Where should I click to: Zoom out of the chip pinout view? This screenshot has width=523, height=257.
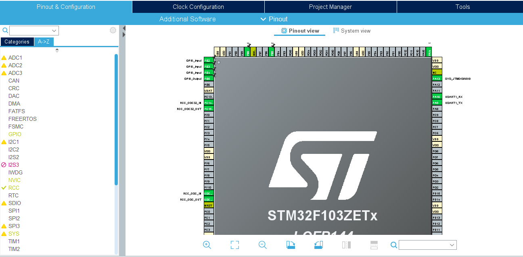[x=262, y=245]
